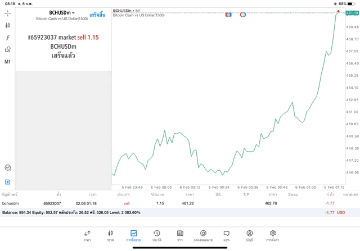Open the chat tab speech bubble

(x=226, y=236)
